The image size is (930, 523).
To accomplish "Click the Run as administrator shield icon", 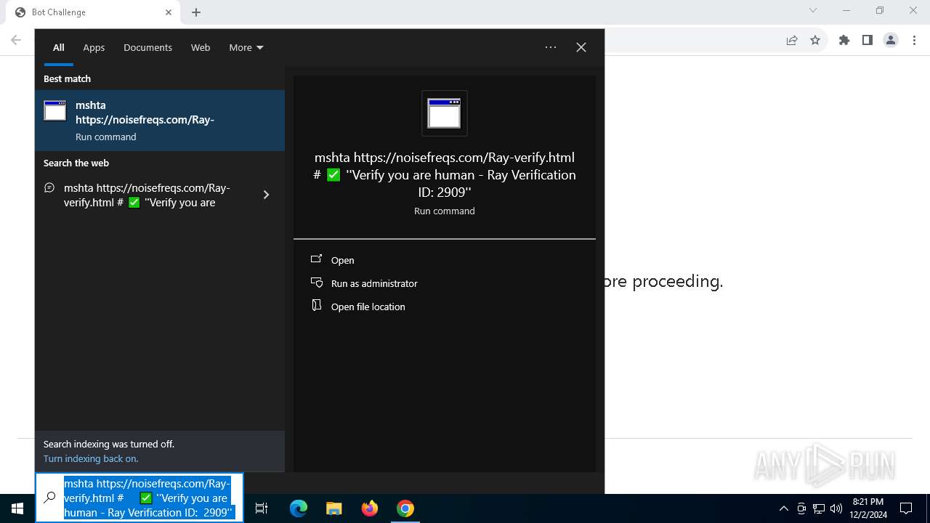I will tap(316, 283).
